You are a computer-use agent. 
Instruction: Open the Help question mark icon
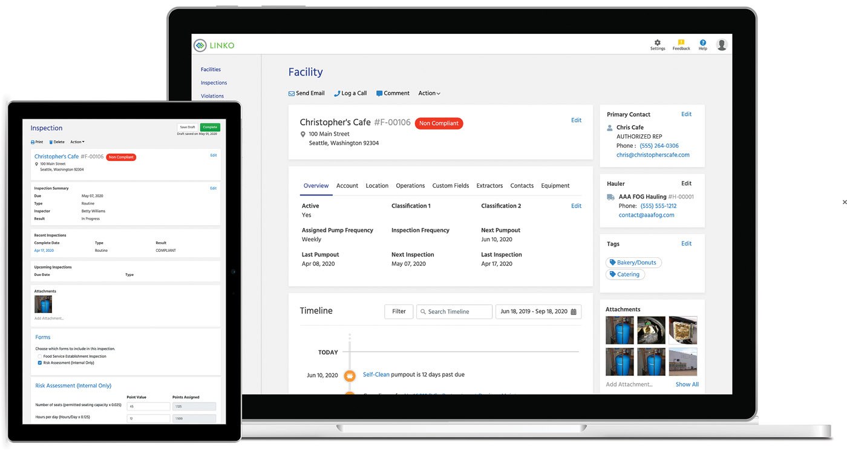click(x=702, y=43)
